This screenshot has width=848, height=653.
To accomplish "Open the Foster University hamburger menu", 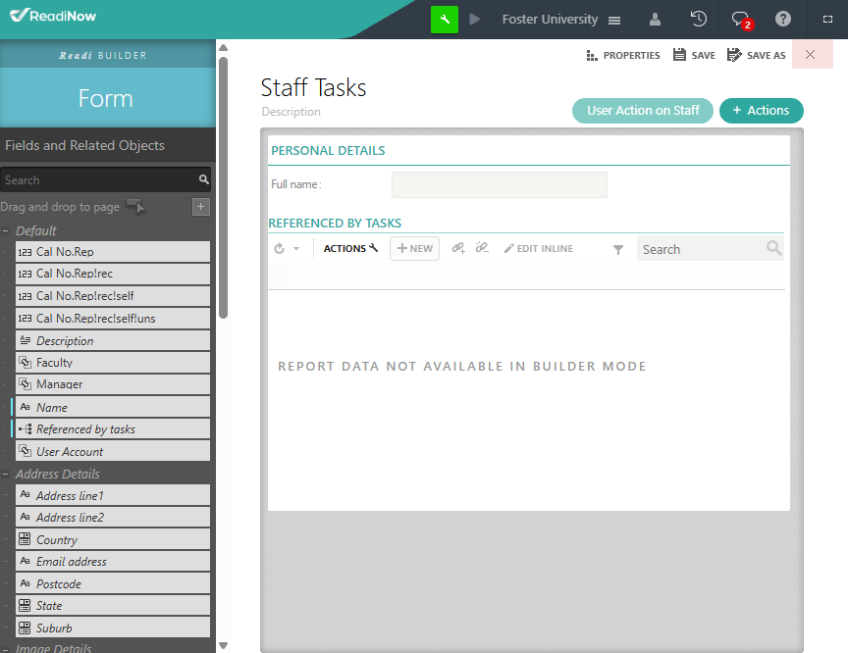I will click(x=613, y=20).
